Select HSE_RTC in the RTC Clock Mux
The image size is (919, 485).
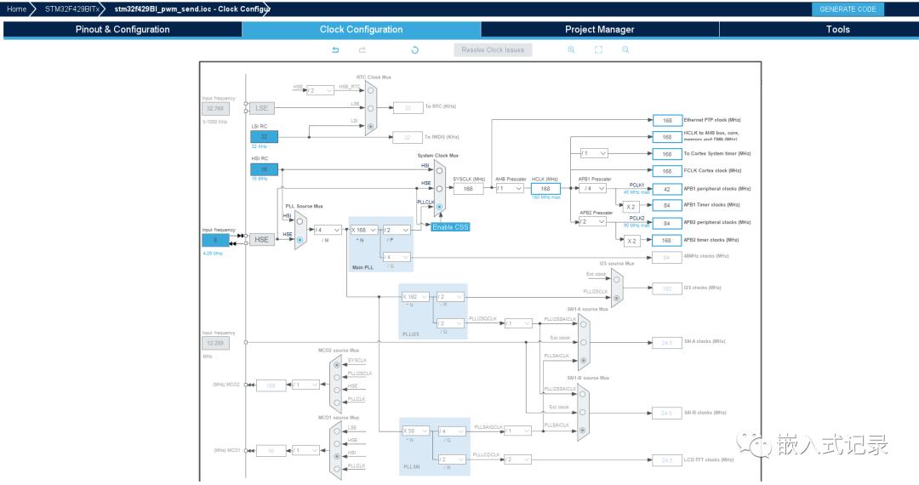[x=370, y=90]
